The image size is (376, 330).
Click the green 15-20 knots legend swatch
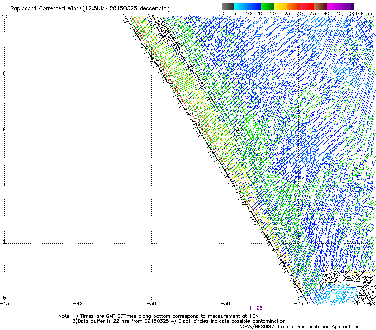[267, 6]
